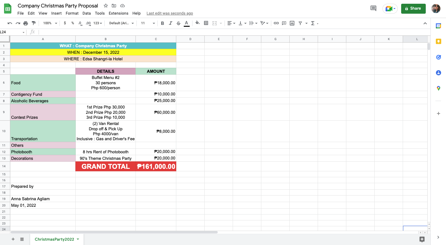The width and height of the screenshot is (446, 245).
Task: Open Google Calendar side panel
Action: [x=438, y=26]
